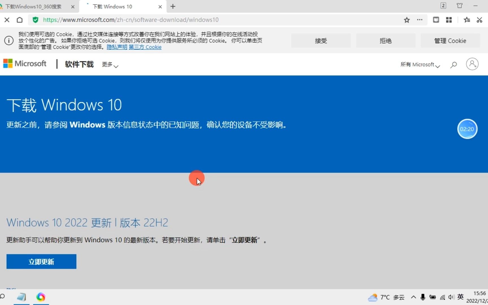Open the scissors screenshot tool
Image resolution: width=488 pixels, height=305 pixels.
coord(479,20)
